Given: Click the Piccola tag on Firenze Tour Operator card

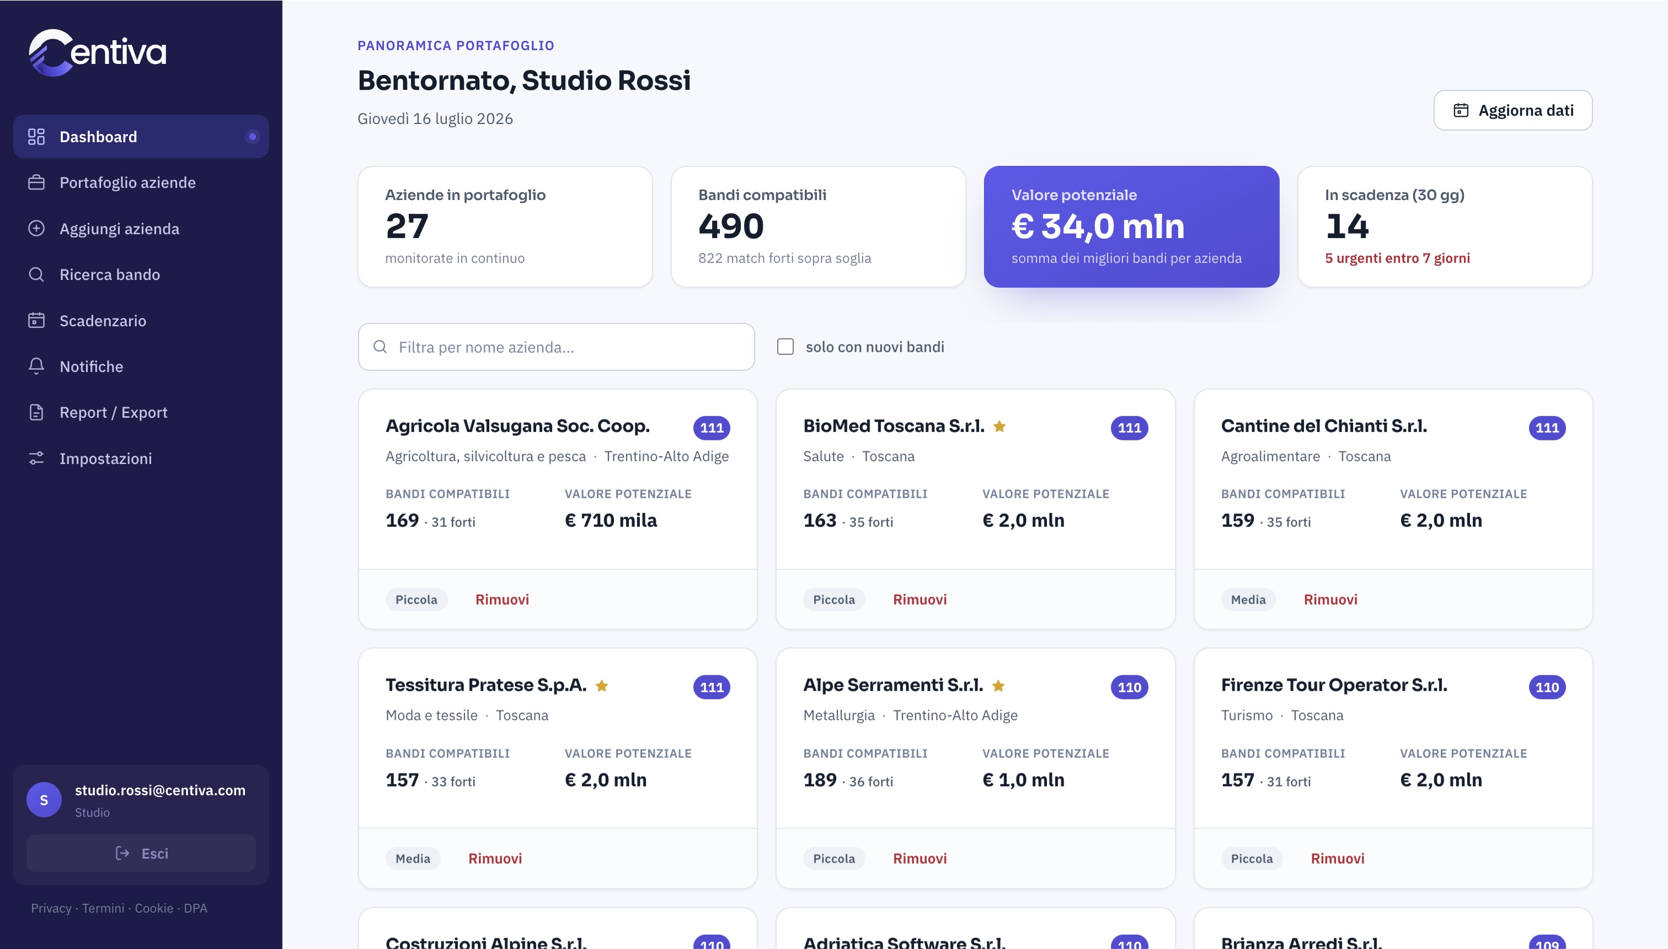Looking at the screenshot, I should [1252, 859].
